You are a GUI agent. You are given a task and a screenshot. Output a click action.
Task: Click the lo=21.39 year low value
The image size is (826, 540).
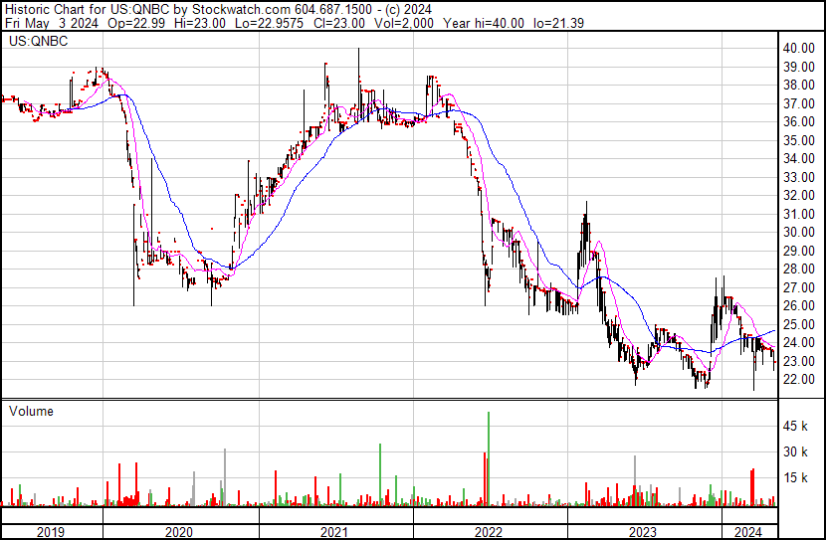558,23
